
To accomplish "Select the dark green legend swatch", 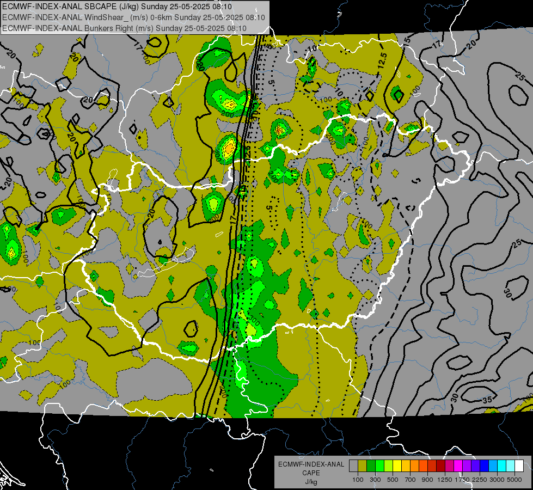I will coord(371,466).
